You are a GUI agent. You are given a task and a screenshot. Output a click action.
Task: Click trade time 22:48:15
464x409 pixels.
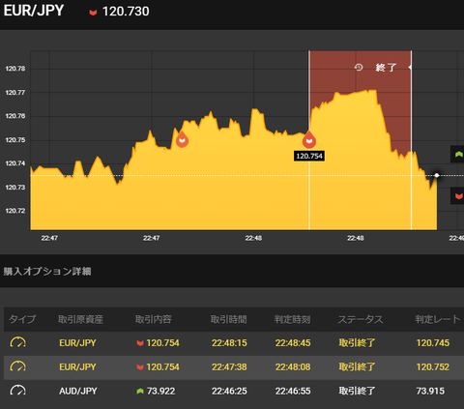pyautogui.click(x=229, y=343)
